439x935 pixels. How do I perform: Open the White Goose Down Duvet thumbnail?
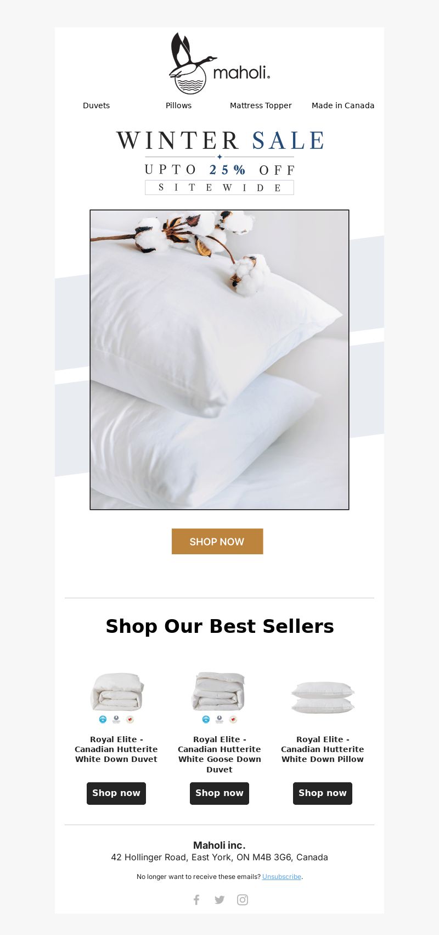point(219,698)
